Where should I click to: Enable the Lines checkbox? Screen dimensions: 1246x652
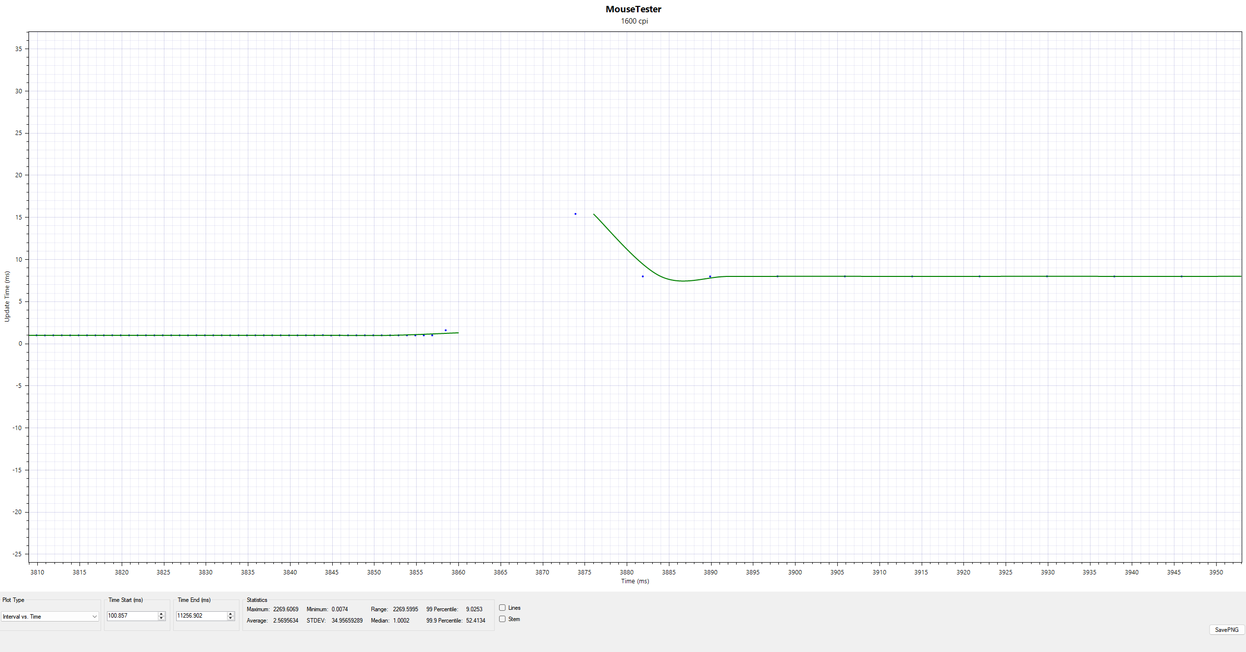pyautogui.click(x=502, y=608)
